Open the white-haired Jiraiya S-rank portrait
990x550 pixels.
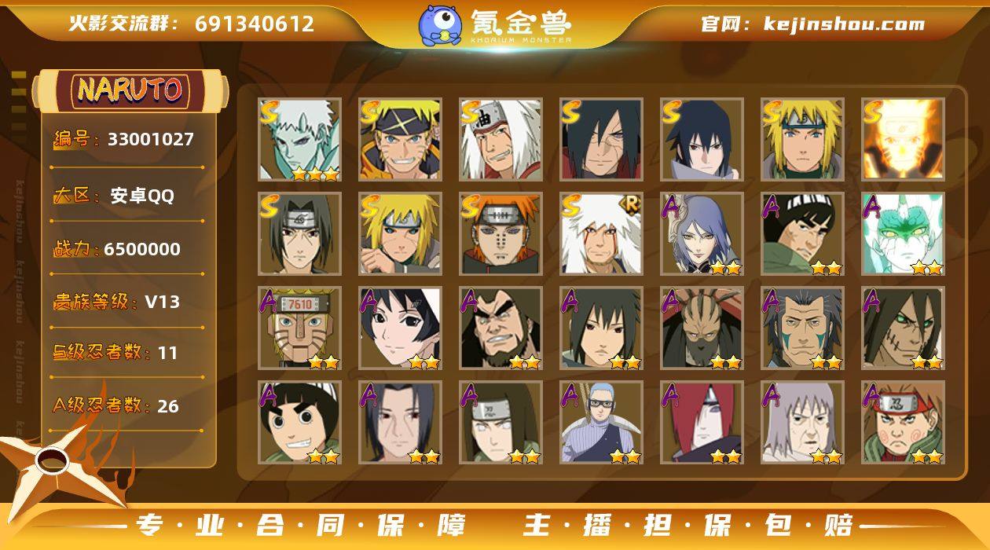click(x=500, y=139)
